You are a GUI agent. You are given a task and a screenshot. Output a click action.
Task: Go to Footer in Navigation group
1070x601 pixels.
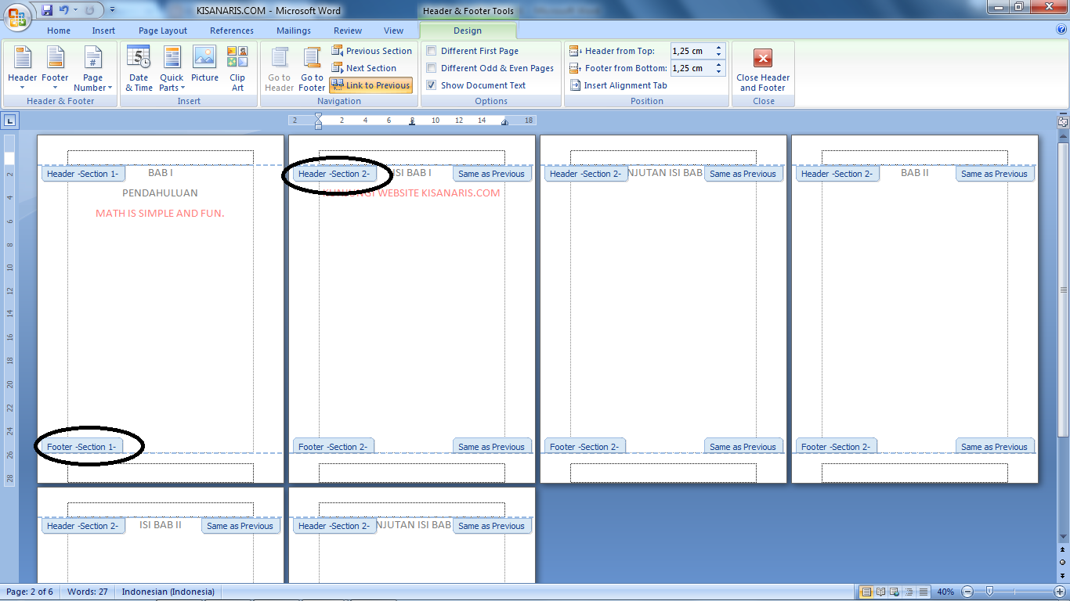tap(312, 69)
